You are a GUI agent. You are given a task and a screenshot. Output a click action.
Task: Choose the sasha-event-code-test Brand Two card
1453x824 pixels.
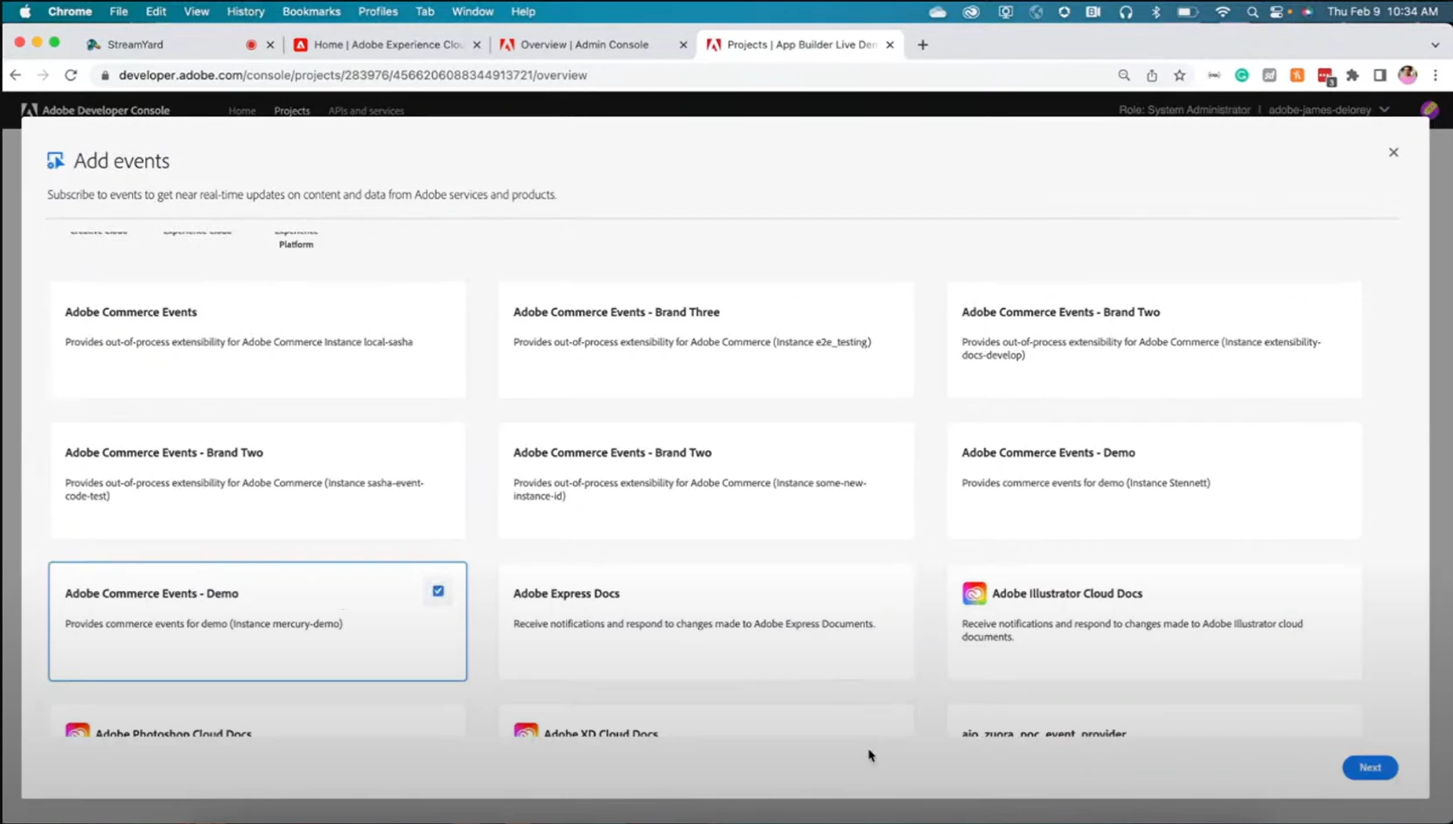point(258,480)
